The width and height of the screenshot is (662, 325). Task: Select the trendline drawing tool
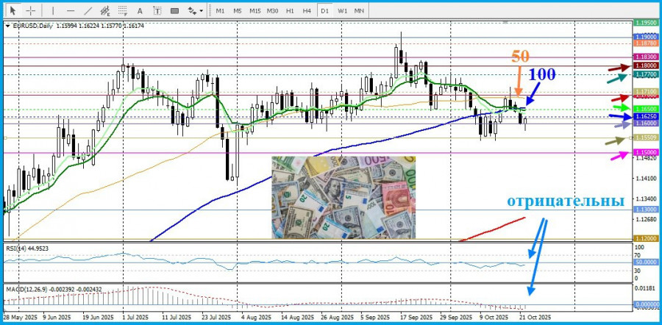88,11
